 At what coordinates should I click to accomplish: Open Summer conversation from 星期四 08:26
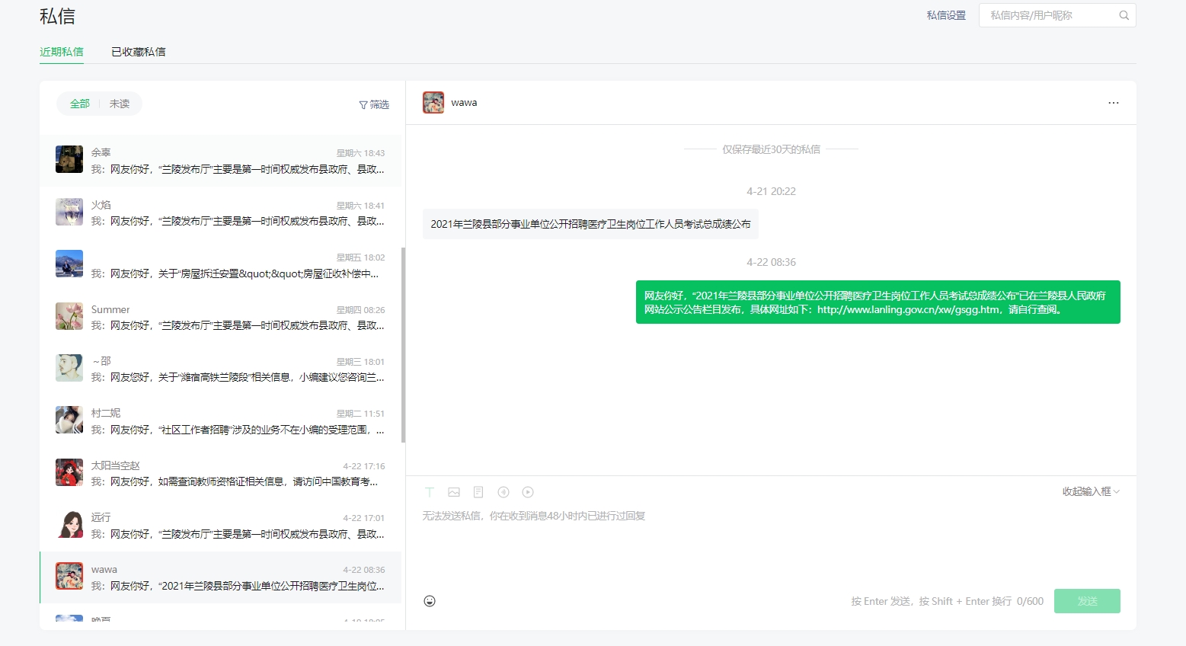click(221, 317)
